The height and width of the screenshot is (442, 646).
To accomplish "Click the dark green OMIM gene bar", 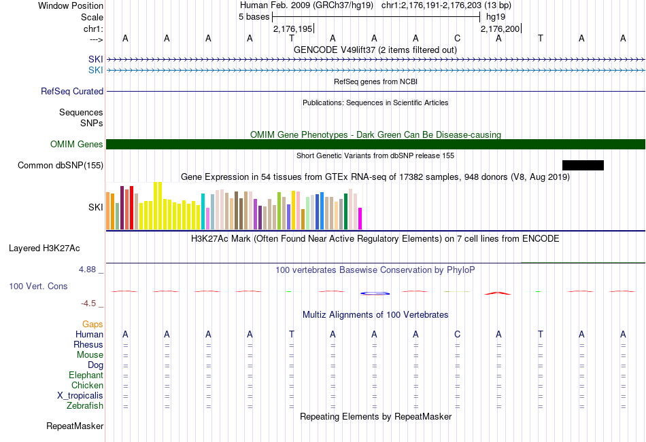I will [376, 144].
